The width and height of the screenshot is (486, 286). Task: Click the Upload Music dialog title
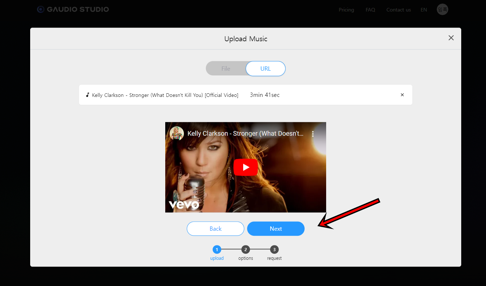tap(246, 39)
